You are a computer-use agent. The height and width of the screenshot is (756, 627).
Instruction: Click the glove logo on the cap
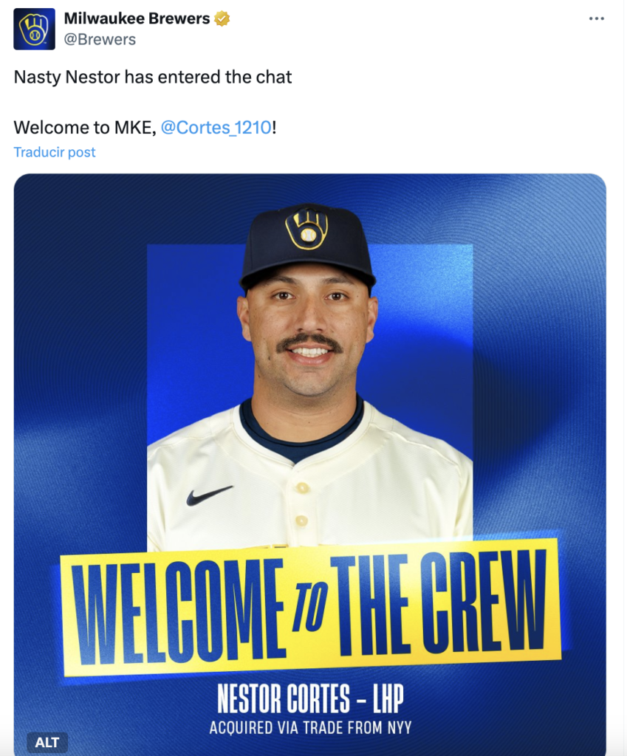pos(307,227)
